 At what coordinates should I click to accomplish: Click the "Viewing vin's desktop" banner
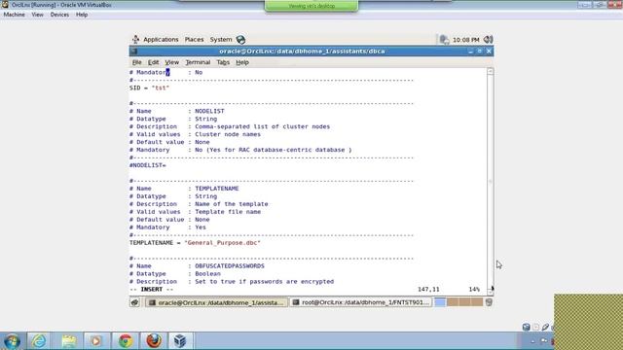pos(311,6)
